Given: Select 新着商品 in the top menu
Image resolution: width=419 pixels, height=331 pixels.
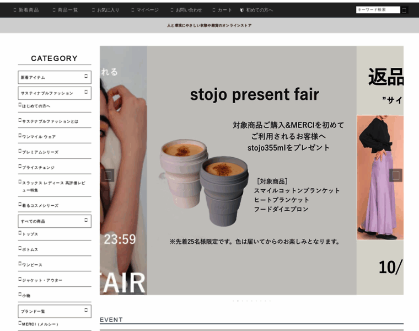Looking at the screenshot, I should 26,10.
